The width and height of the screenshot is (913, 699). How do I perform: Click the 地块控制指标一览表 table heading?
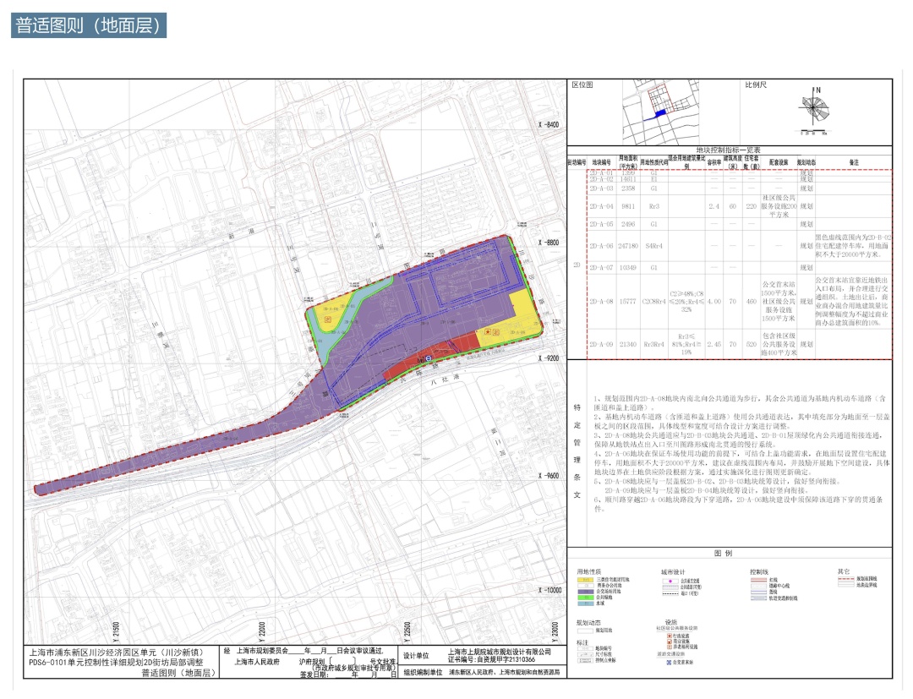[x=728, y=150]
